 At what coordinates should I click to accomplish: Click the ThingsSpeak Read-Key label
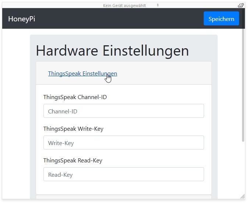pos(73,160)
